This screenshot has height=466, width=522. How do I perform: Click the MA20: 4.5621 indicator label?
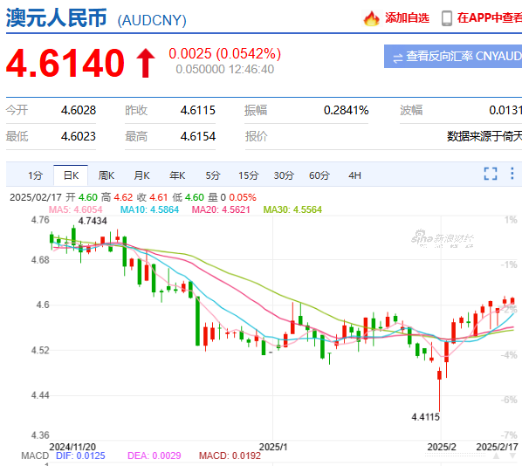pyautogui.click(x=221, y=209)
